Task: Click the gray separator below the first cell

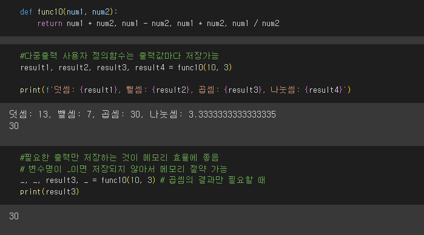Action: [212, 40]
